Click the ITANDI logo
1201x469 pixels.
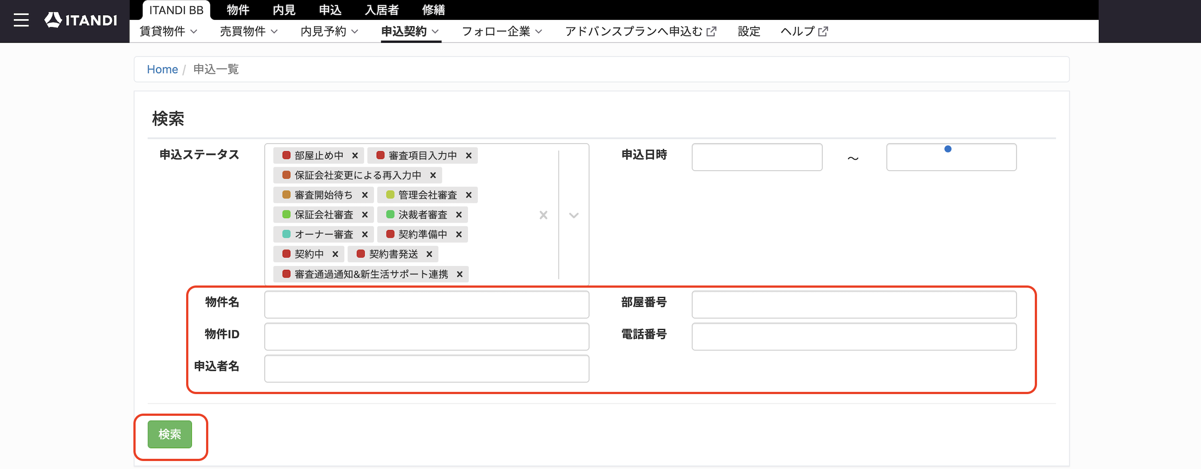point(81,20)
